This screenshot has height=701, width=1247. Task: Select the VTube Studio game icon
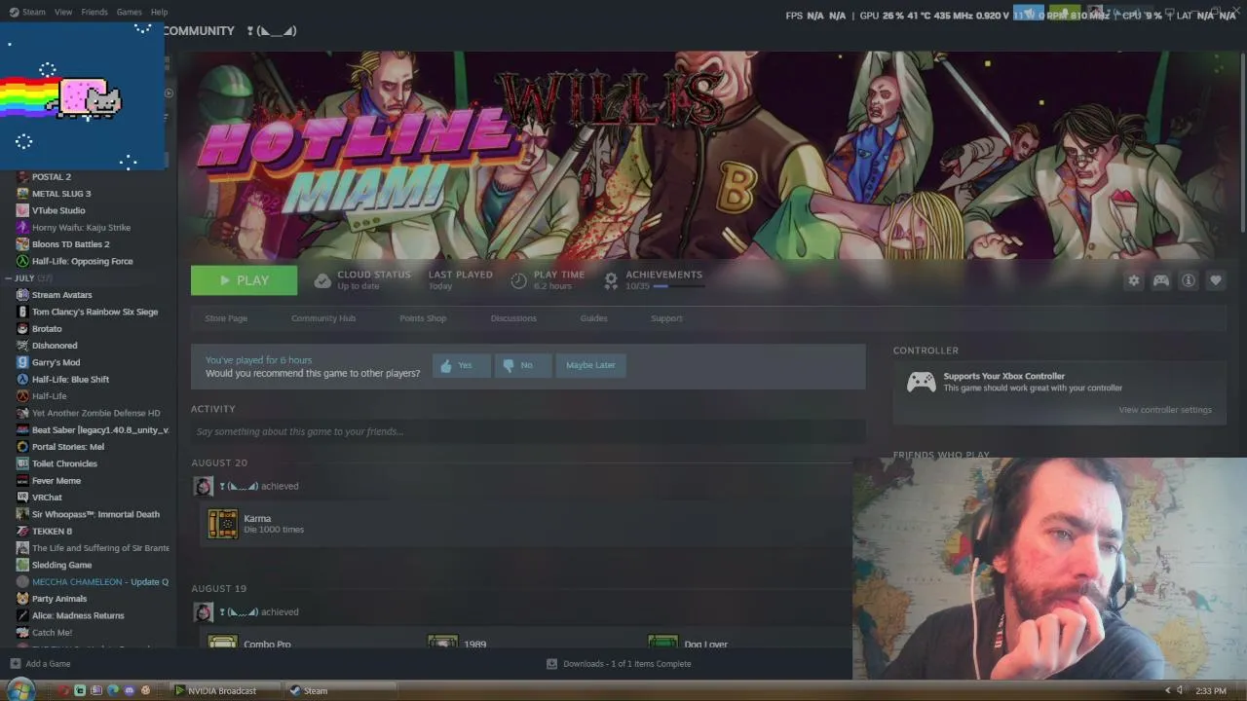click(22, 210)
